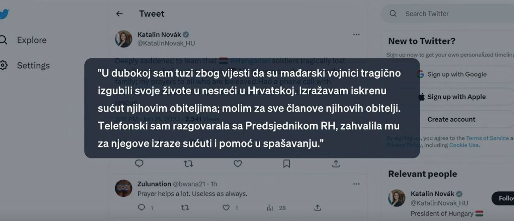Share Zulunation's reply

click(317, 208)
